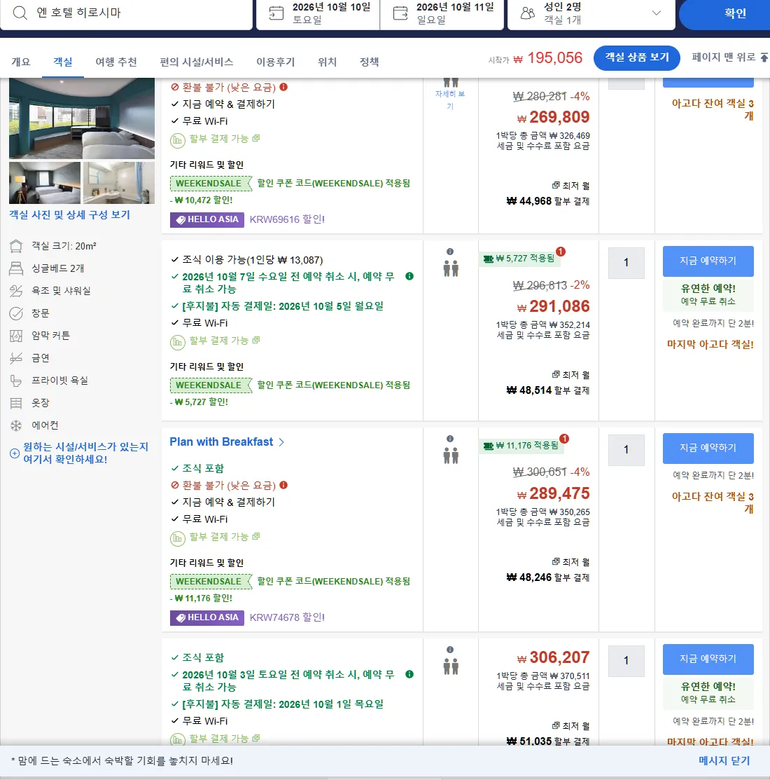
Task: Click the guests people icon
Action: pyautogui.click(x=528, y=13)
